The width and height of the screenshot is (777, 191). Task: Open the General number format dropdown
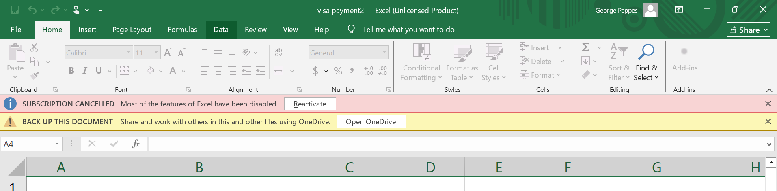pos(384,53)
